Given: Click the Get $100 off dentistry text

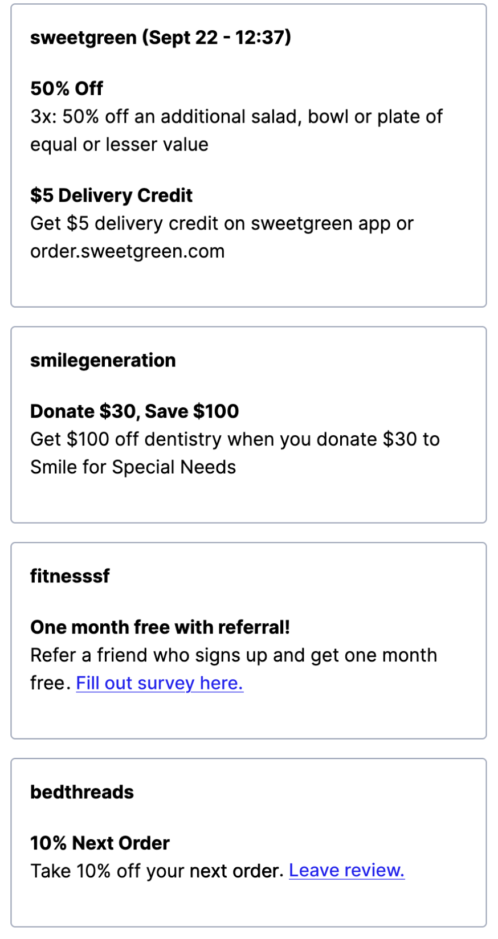Looking at the screenshot, I should click(x=235, y=439).
